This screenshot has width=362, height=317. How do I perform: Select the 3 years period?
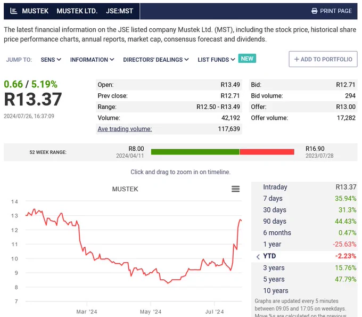click(305, 268)
